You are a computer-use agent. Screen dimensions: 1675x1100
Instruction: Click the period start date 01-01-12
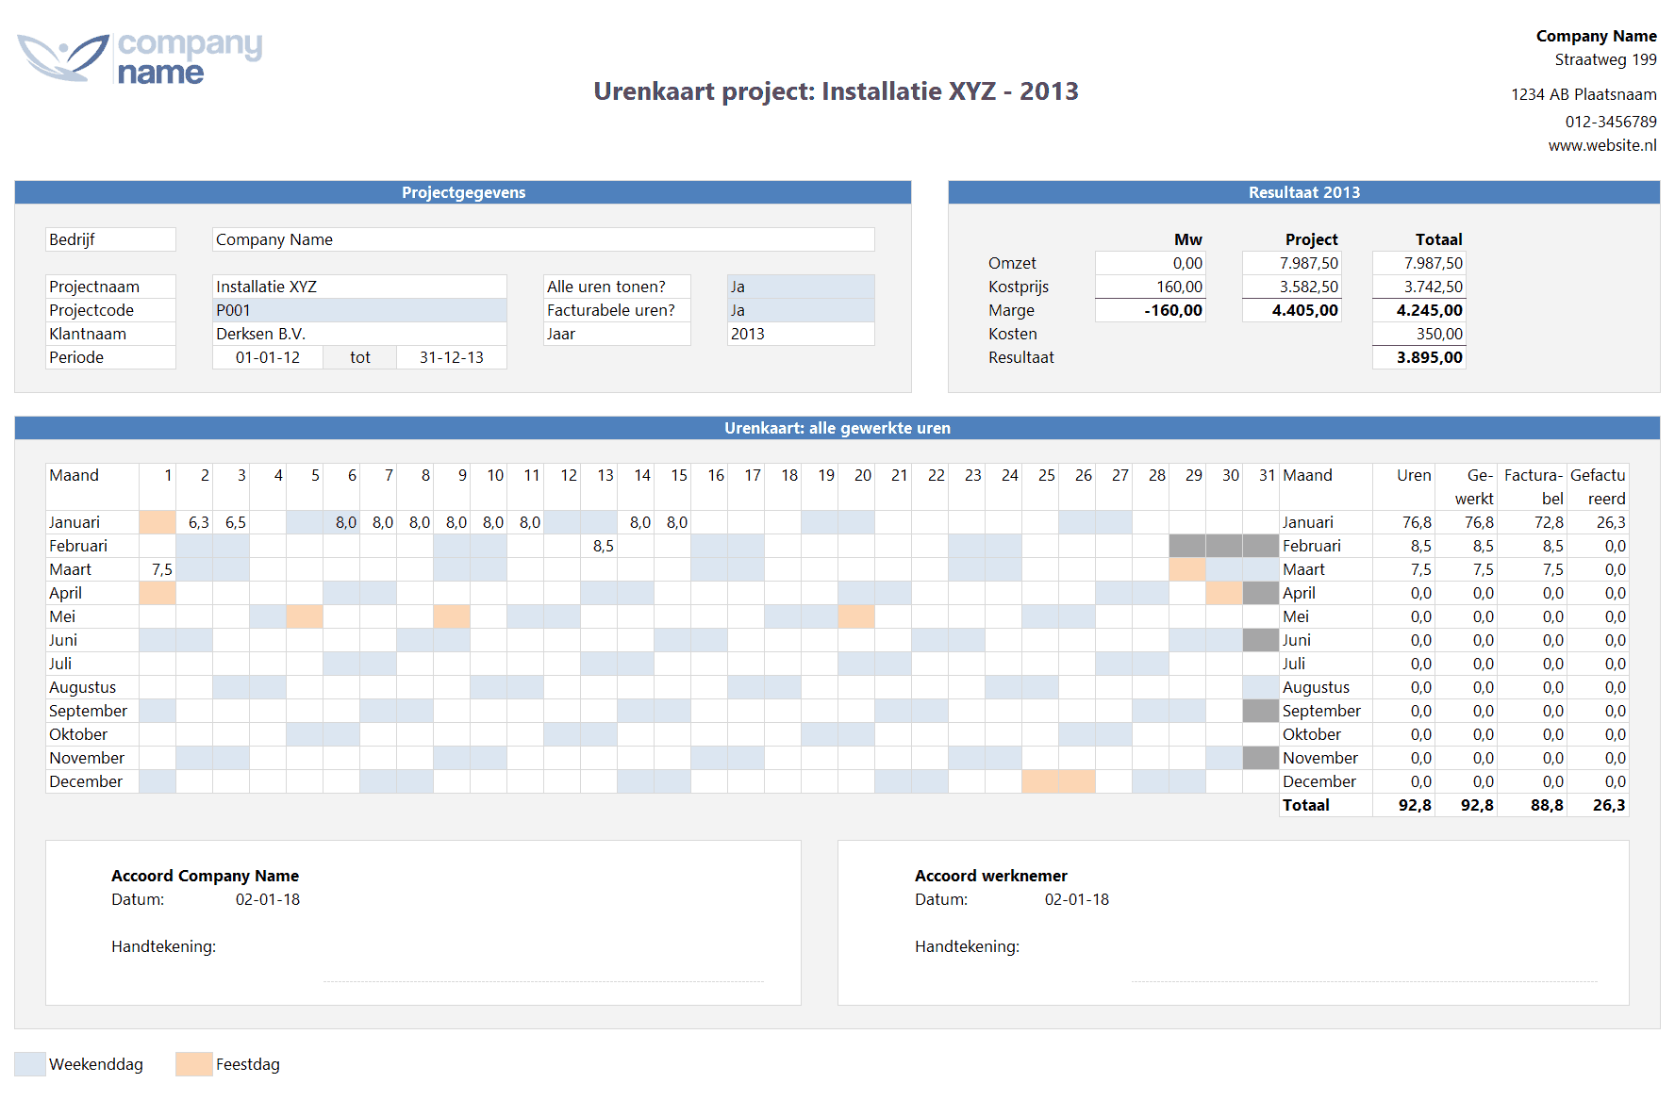268,357
